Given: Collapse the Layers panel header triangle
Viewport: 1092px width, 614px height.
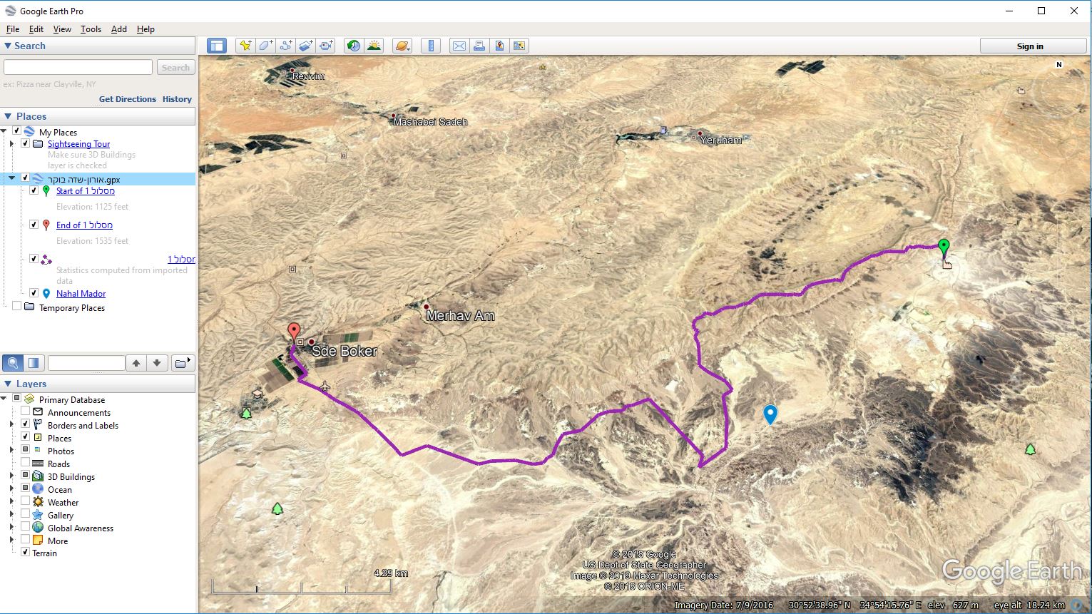Looking at the screenshot, I should (x=8, y=384).
